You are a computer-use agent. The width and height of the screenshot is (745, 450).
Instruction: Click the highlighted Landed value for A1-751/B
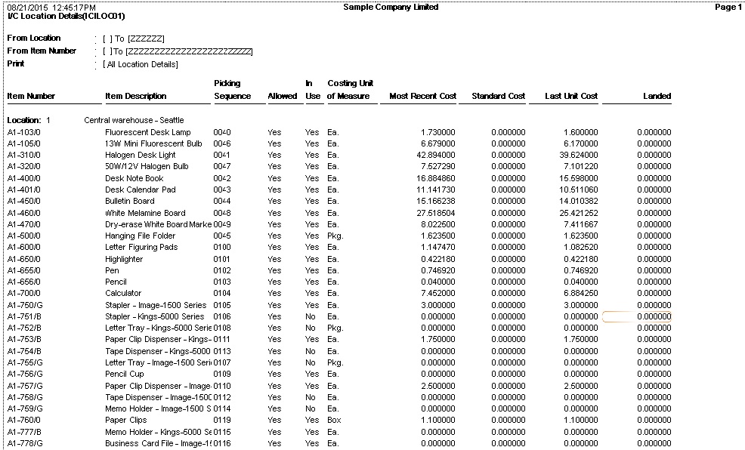[x=637, y=317]
